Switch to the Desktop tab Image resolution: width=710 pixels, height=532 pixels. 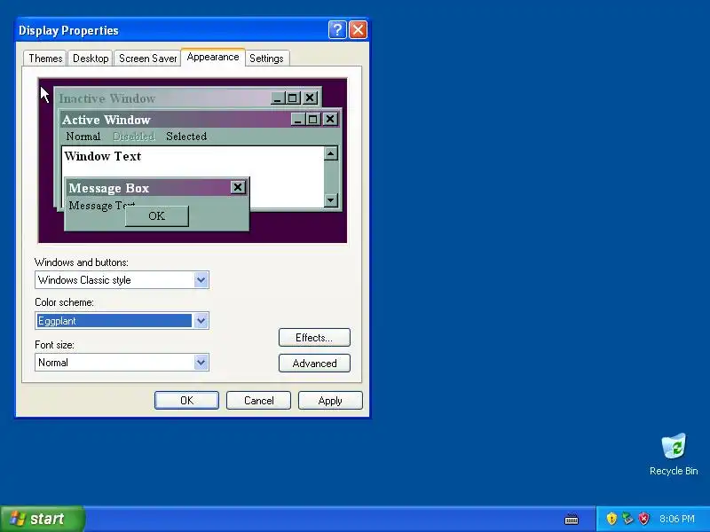click(91, 59)
